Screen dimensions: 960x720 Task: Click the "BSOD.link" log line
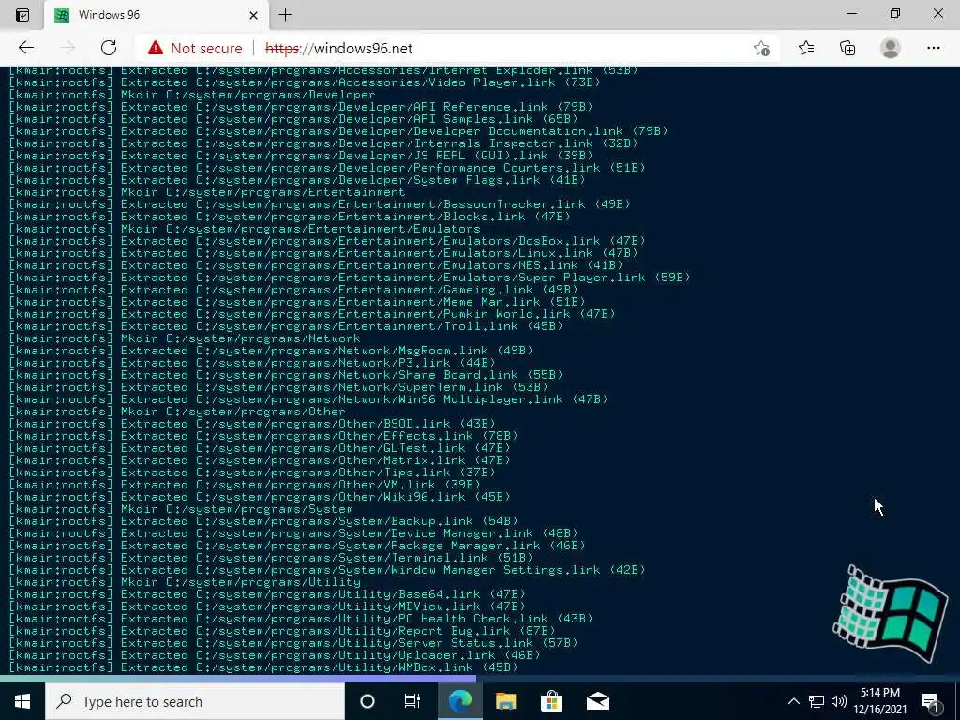252,424
